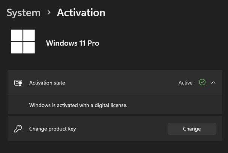Screen dimensions: 228x153
Task: Click the digital license activation message
Action: pos(78,105)
